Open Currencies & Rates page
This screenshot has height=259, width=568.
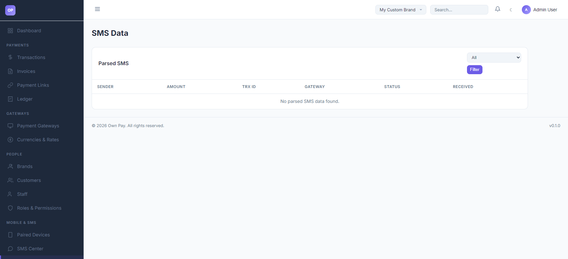38,140
